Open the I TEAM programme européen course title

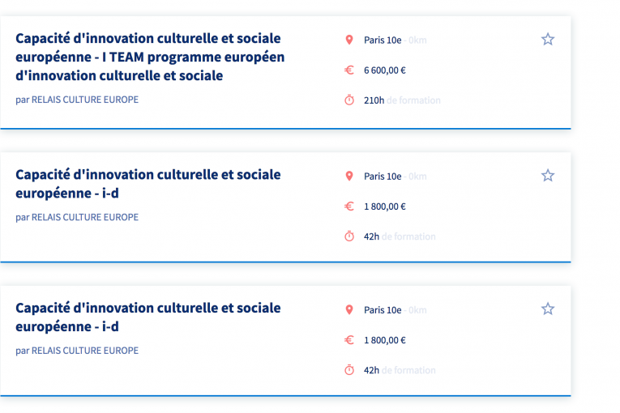coord(150,57)
